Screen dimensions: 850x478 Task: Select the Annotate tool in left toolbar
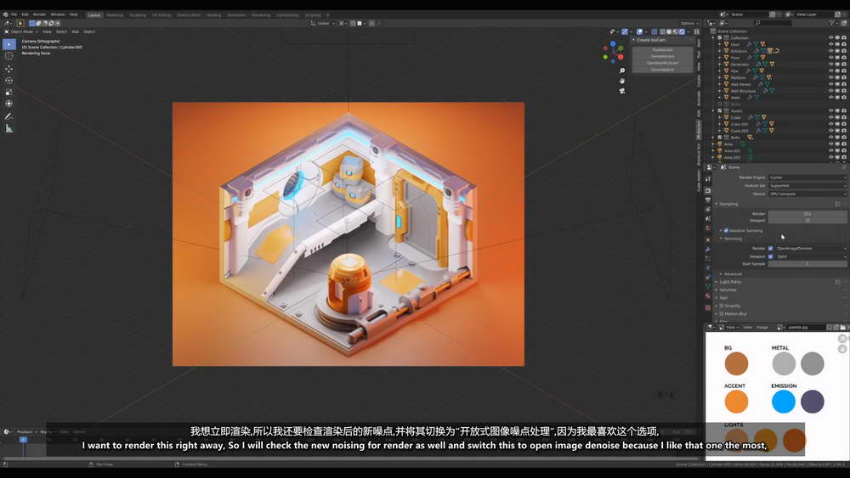click(x=9, y=116)
